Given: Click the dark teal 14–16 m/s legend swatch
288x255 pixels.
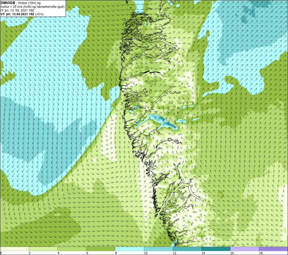Looking at the screenshot, I should pyautogui.click(x=216, y=249).
